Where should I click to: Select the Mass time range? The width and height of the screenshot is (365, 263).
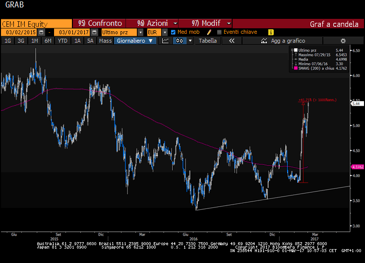[x=105, y=41]
